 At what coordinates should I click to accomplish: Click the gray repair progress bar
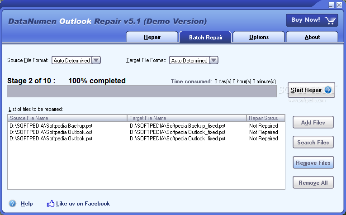click(142, 91)
